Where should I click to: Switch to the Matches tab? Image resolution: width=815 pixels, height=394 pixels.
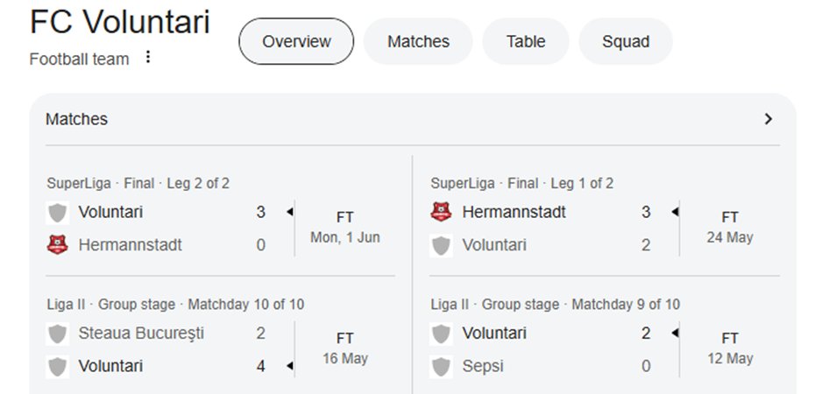click(418, 41)
